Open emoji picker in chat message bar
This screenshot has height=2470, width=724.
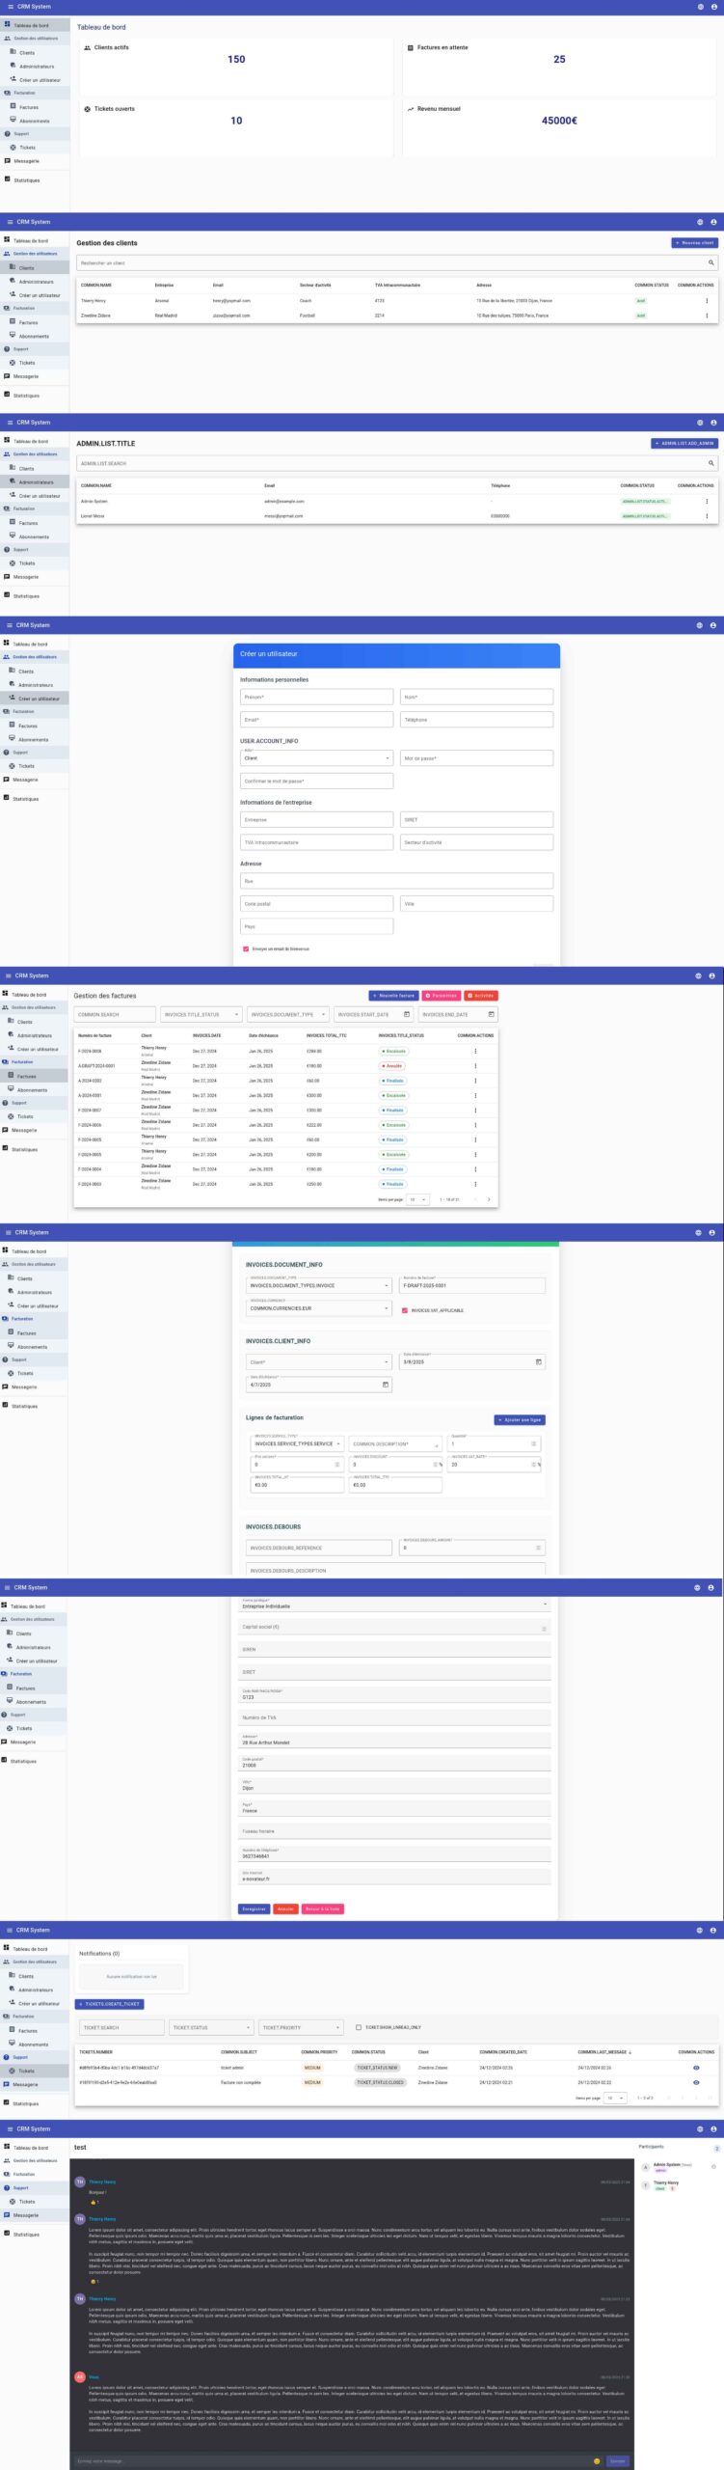(597, 2460)
